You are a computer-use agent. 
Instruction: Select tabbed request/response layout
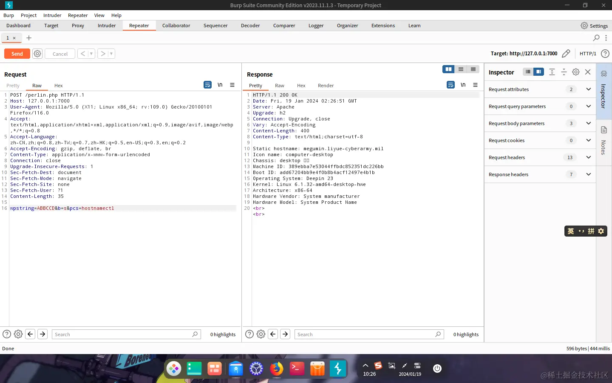point(473,69)
